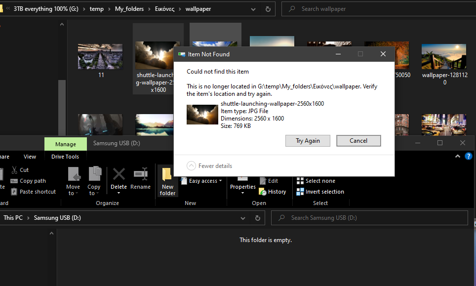This screenshot has width=476, height=286.
Task: Select the dark sci-fi thumbnail in second row
Action: click(x=100, y=125)
